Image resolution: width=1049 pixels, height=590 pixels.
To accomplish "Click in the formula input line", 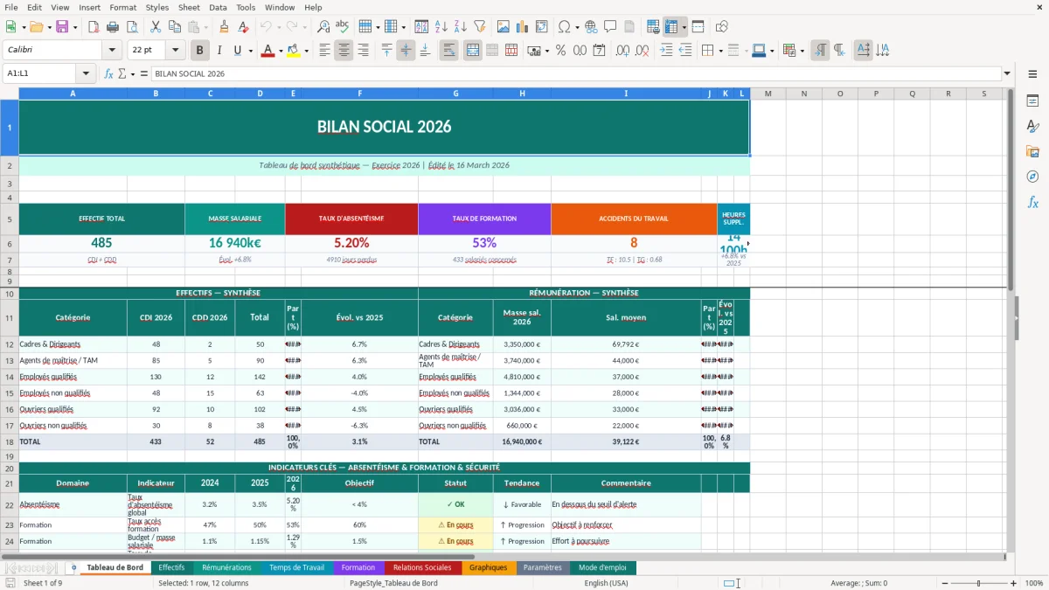I will 575,73.
